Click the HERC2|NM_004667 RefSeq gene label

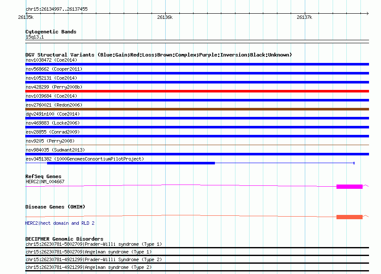(x=45, y=182)
